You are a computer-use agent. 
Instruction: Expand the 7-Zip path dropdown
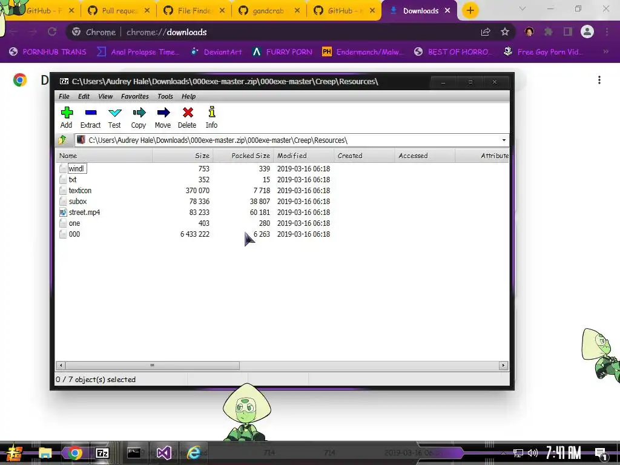coord(504,140)
